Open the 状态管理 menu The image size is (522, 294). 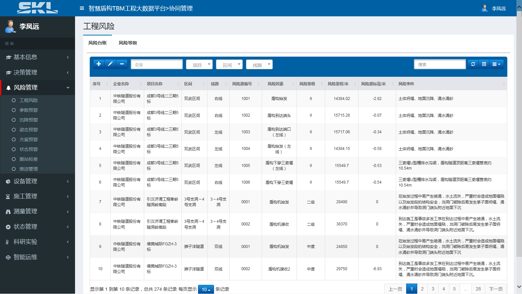pyautogui.click(x=38, y=227)
